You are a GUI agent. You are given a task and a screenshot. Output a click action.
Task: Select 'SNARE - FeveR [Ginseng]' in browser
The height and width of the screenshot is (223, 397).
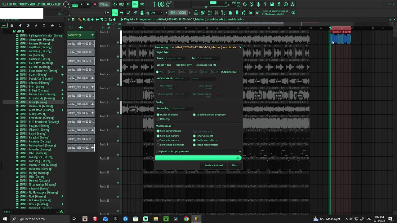click(33, 102)
